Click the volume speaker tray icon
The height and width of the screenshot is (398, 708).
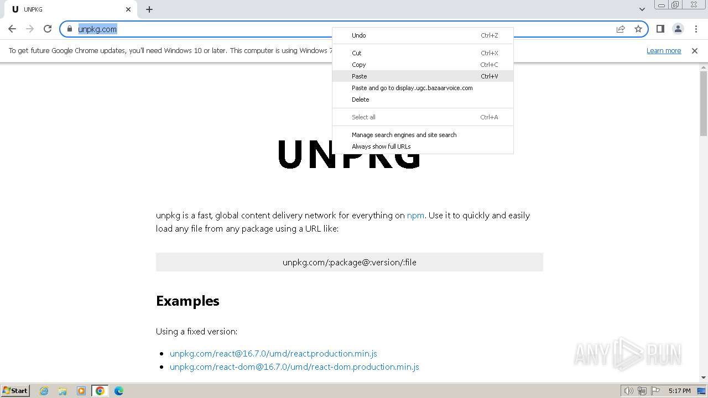pyautogui.click(x=629, y=391)
